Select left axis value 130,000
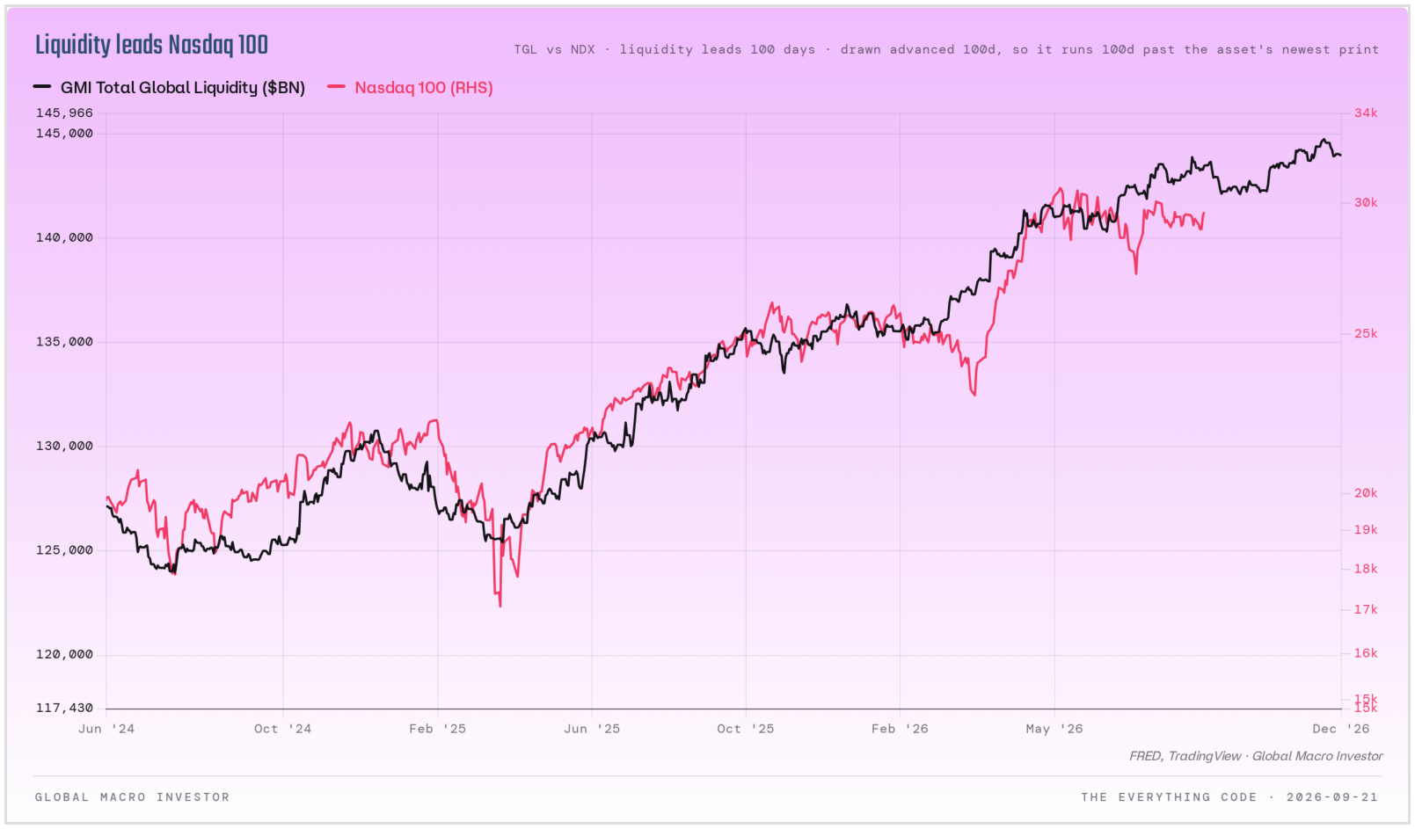Image resolution: width=1415 pixels, height=829 pixels. (x=64, y=446)
